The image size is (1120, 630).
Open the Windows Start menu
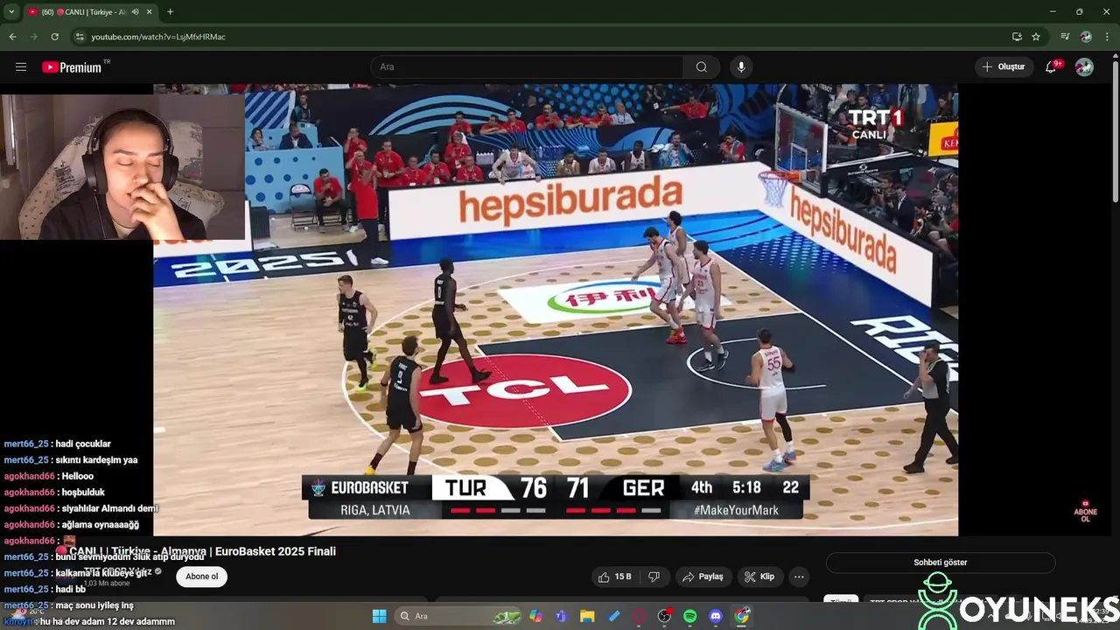click(379, 616)
